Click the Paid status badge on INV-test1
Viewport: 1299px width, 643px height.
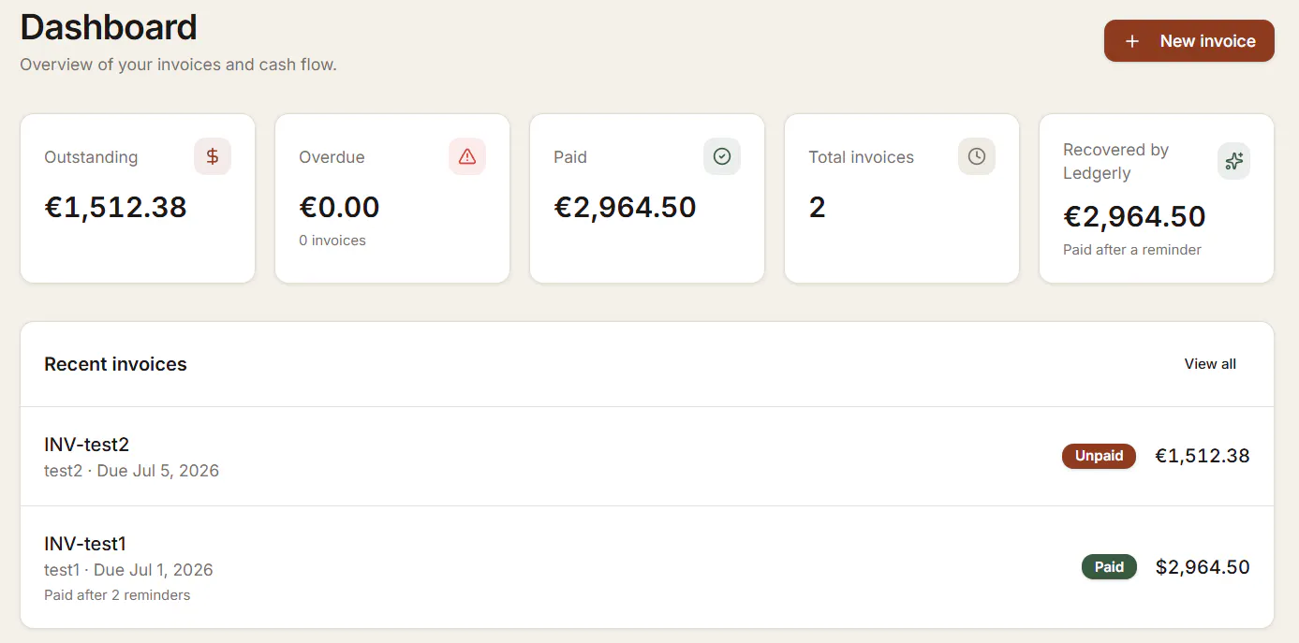tap(1109, 567)
